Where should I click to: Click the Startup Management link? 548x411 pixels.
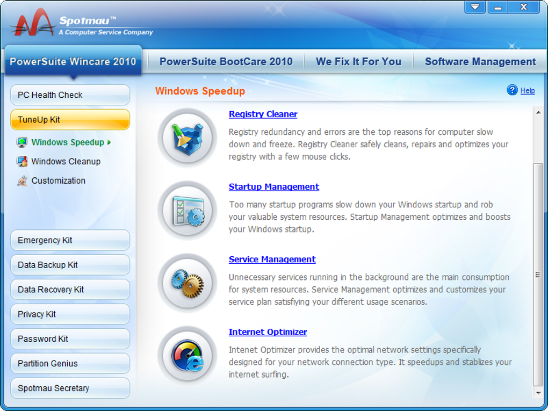coord(273,187)
